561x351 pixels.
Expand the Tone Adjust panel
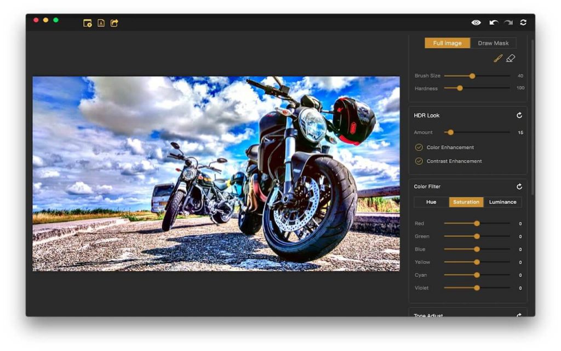pos(519,315)
